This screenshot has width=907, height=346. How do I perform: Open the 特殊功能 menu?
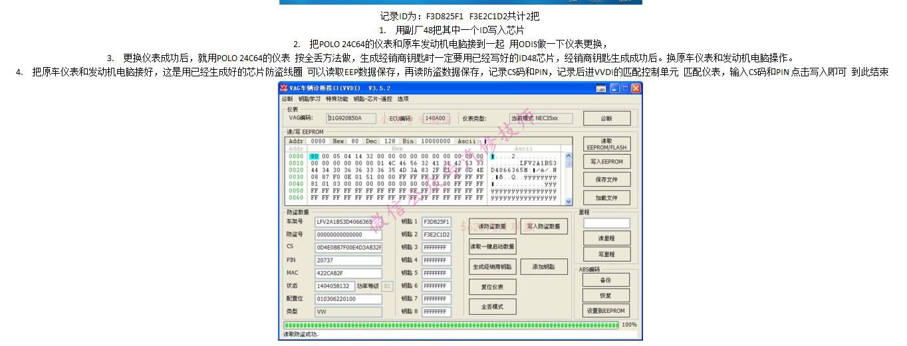[337, 99]
